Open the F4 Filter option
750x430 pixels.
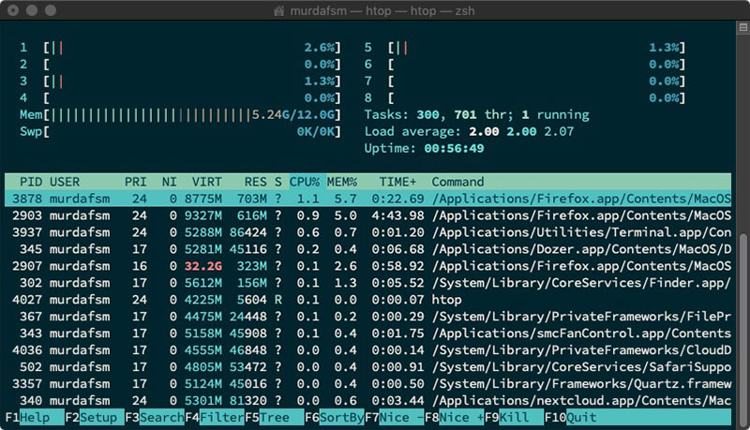(221, 418)
